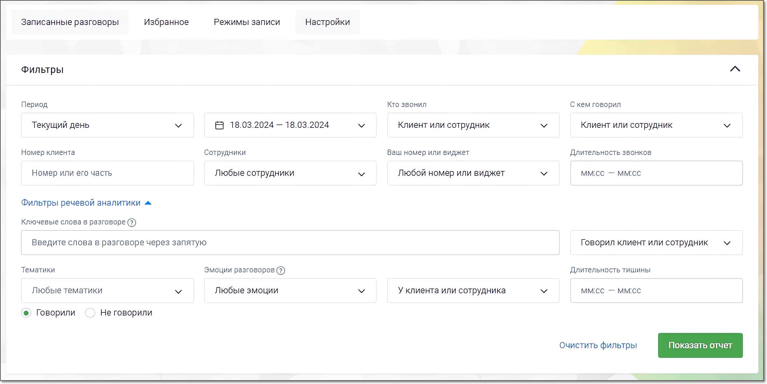The image size is (767, 384).
Task: Open the Записанные разговоры tab
Action: 70,22
